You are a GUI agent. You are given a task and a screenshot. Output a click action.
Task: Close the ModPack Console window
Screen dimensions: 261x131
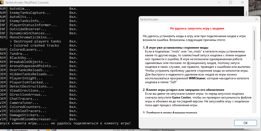[x=242, y=3]
